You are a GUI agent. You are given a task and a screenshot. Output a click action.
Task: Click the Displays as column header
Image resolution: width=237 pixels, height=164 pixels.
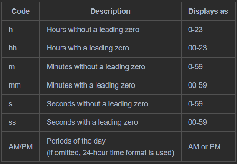tap(208, 11)
